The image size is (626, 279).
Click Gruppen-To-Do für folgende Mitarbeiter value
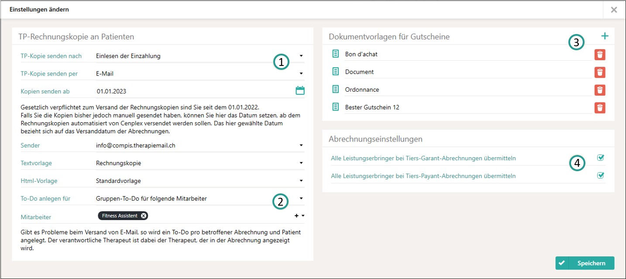151,199
